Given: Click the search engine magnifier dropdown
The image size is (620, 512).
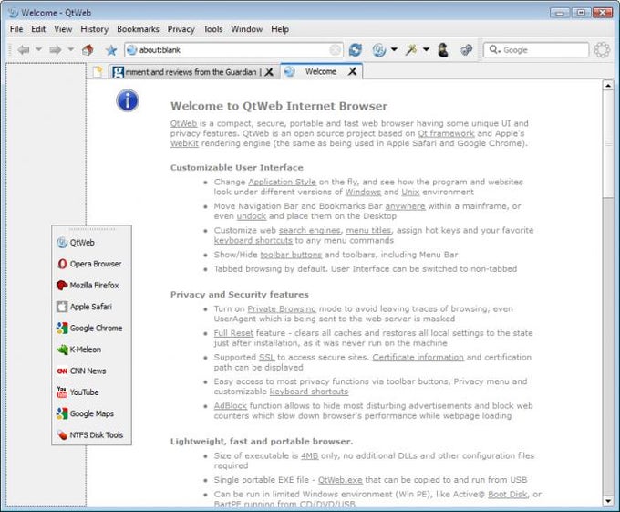Looking at the screenshot, I should tap(495, 50).
